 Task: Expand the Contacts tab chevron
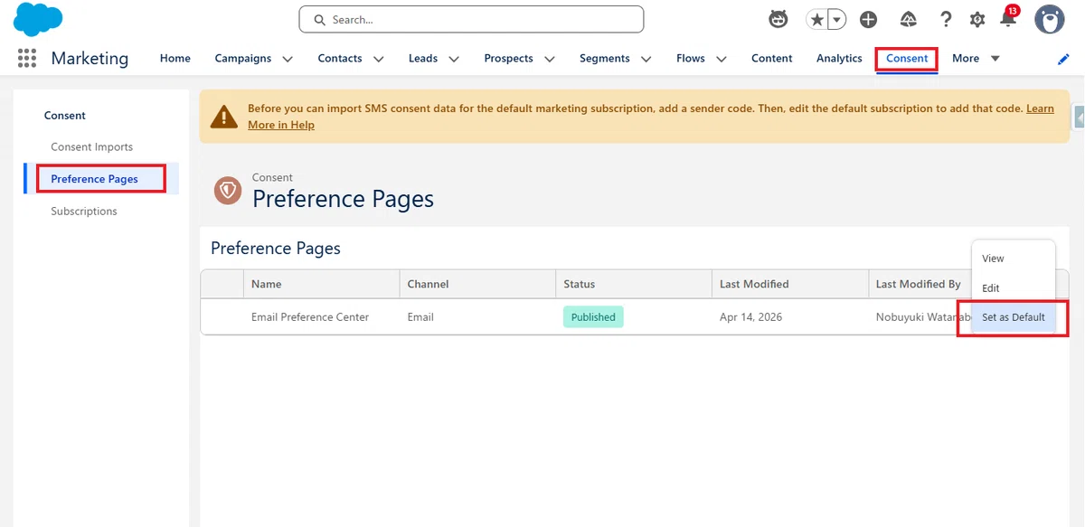point(379,59)
